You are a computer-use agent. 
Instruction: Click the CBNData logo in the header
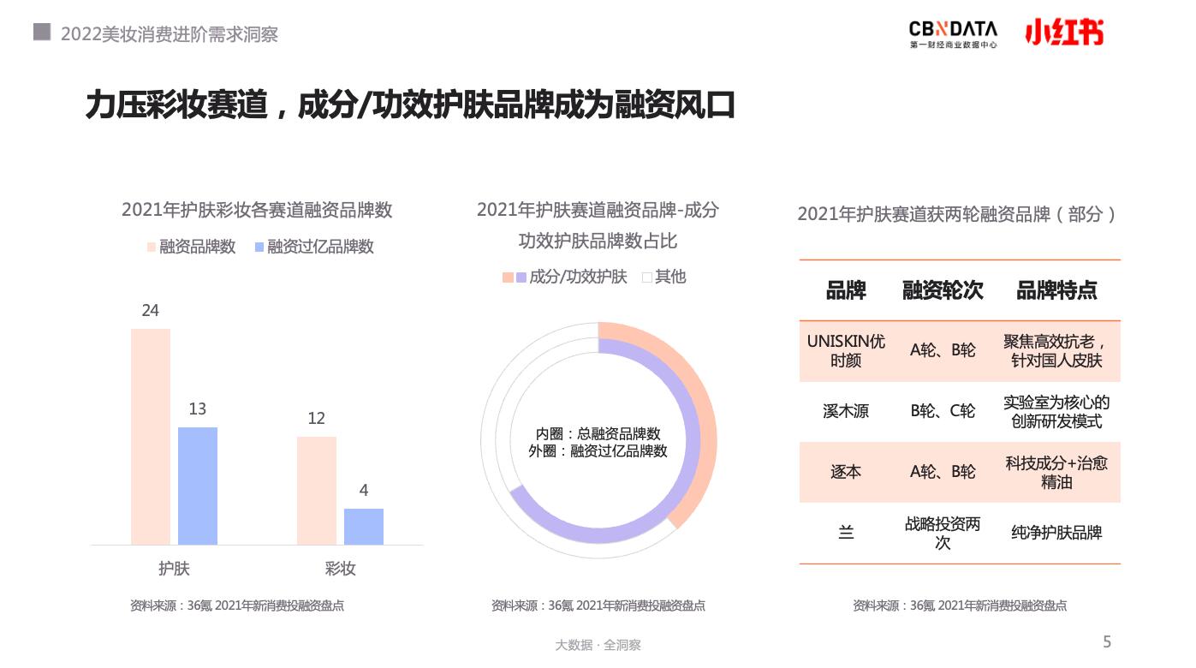pyautogui.click(x=952, y=33)
